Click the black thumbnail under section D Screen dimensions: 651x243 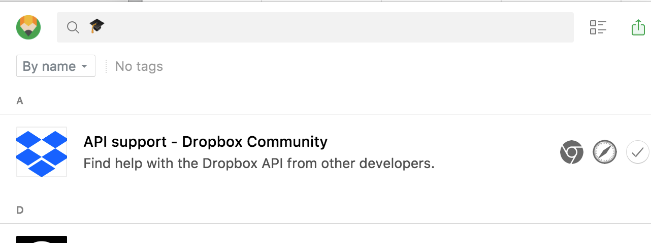42,239
